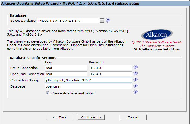
Task: Click 'The OpenCms experts' tagline
Action: coord(157,46)
